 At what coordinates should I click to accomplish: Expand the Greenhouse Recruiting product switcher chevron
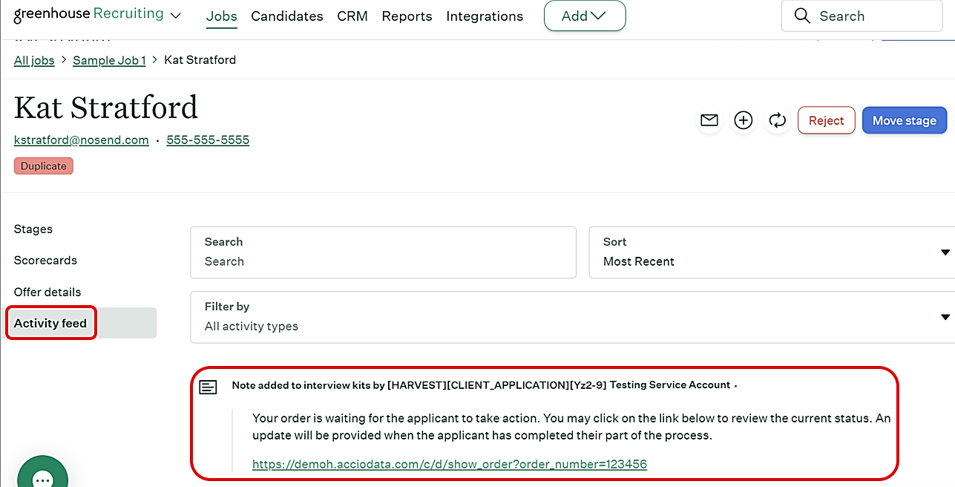pos(176,16)
